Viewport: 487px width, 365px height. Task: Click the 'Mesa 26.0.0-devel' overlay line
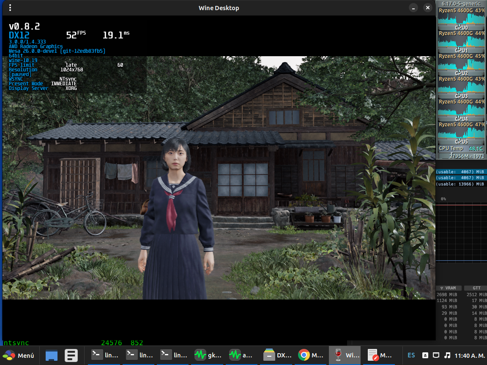(57, 51)
